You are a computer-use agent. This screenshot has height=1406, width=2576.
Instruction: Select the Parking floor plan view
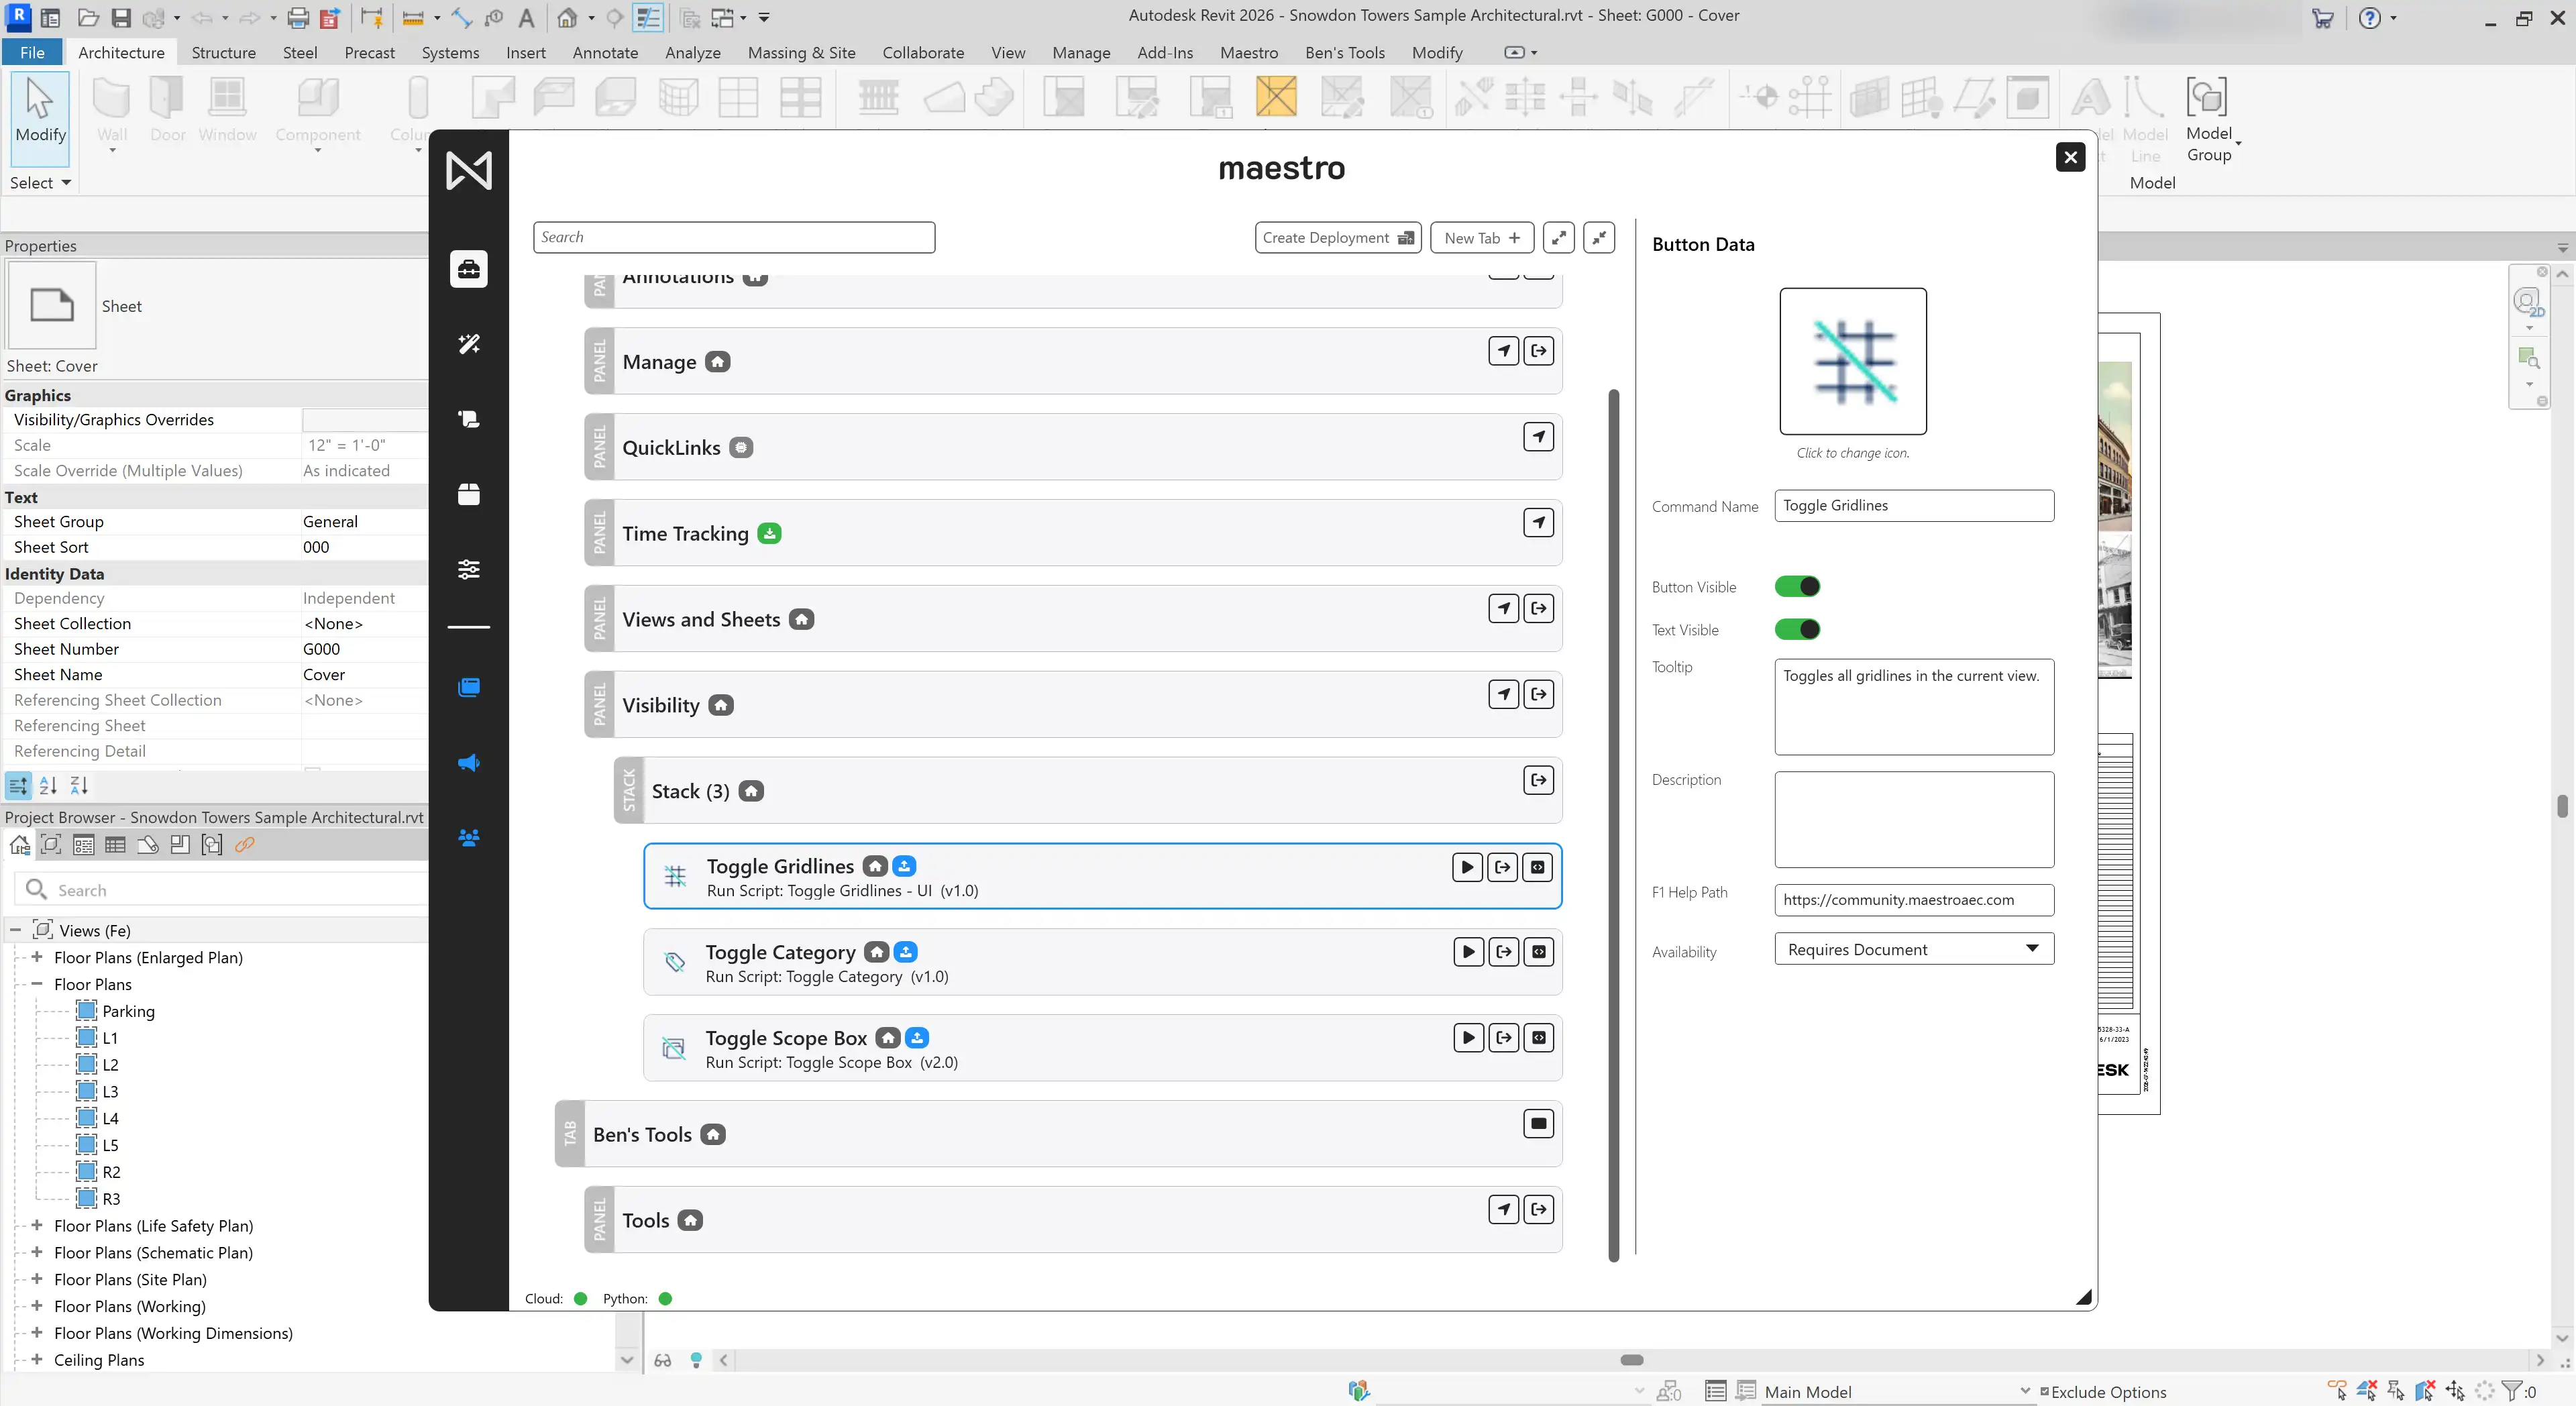point(128,1011)
